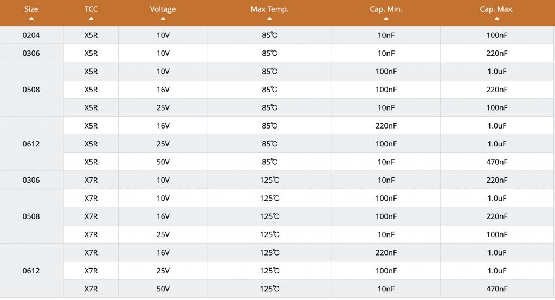Select the 50V cell in the X5R row
The width and height of the screenshot is (555, 300).
[163, 162]
